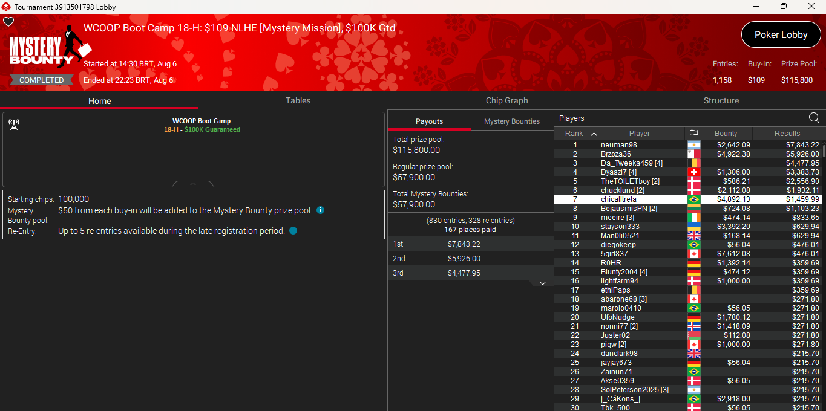Click the Swiss flag beside Dyaszi7

pos(693,172)
